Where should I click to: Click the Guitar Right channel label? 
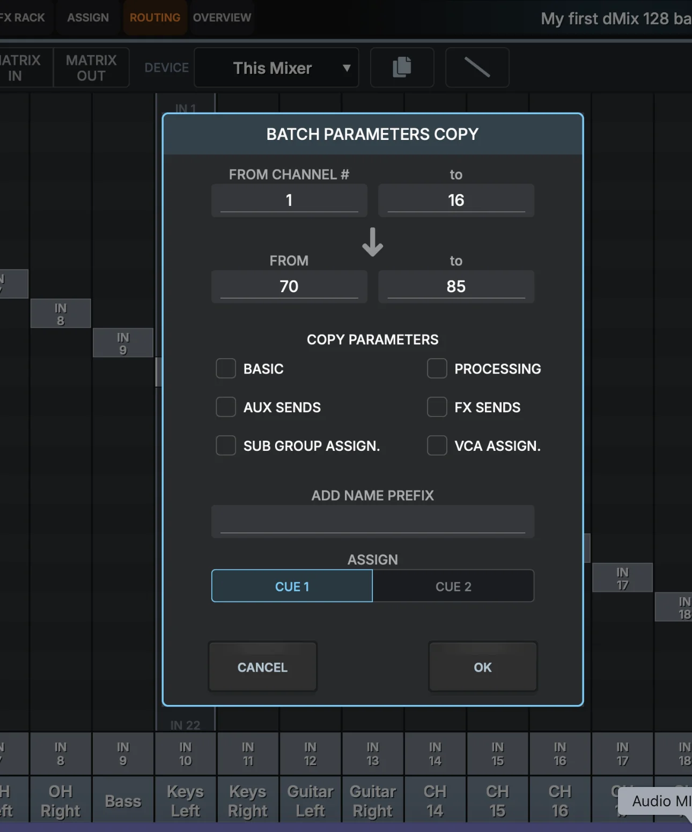coord(373,800)
